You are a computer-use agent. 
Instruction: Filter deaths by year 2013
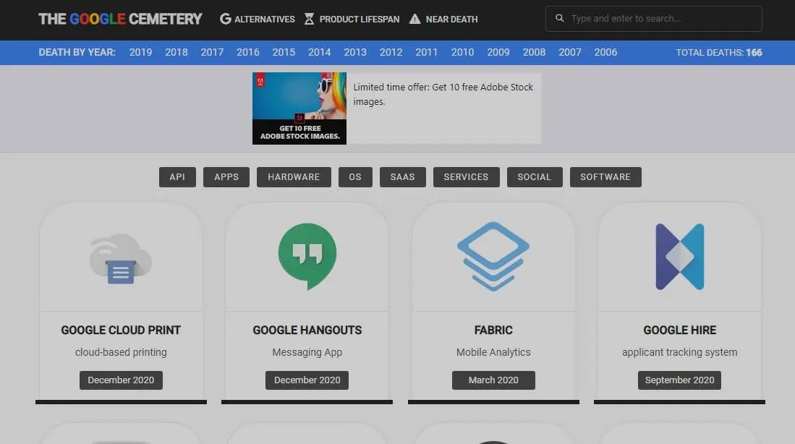(x=355, y=52)
